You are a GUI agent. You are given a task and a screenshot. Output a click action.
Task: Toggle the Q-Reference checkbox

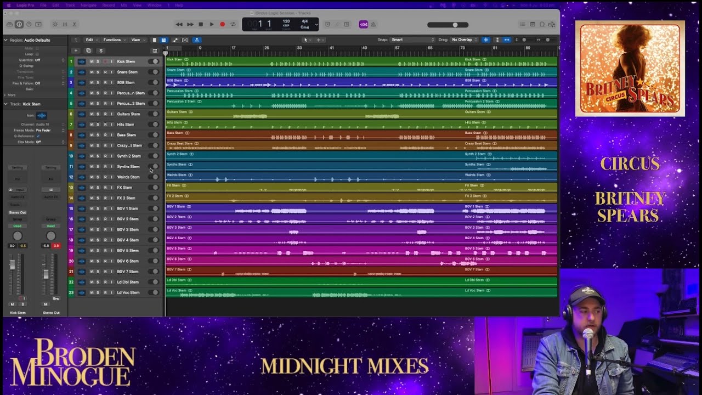point(38,136)
